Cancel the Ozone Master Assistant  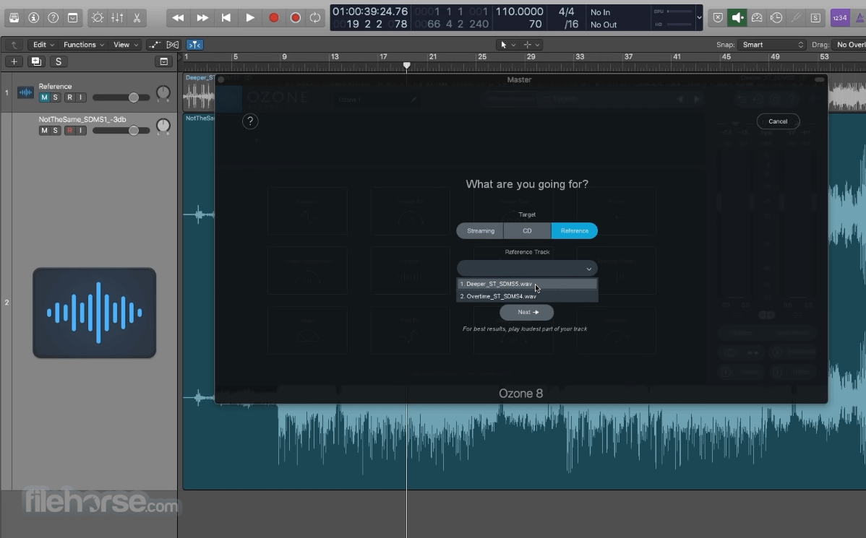tap(778, 121)
